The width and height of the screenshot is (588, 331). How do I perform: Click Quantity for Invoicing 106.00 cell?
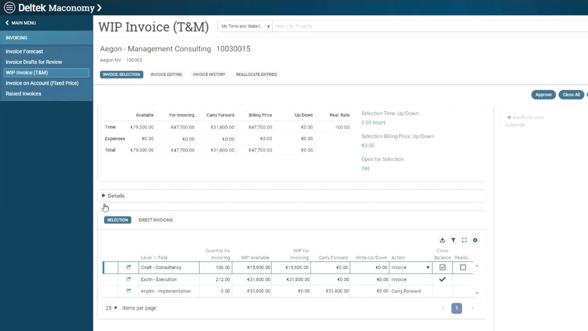215,268
